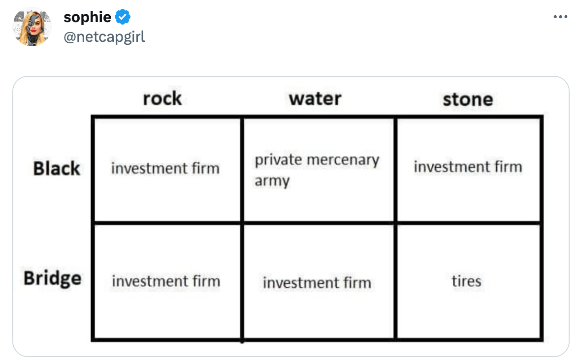
Task: Select the Black-stone "investment firm" cell
Action: pyautogui.click(x=468, y=167)
